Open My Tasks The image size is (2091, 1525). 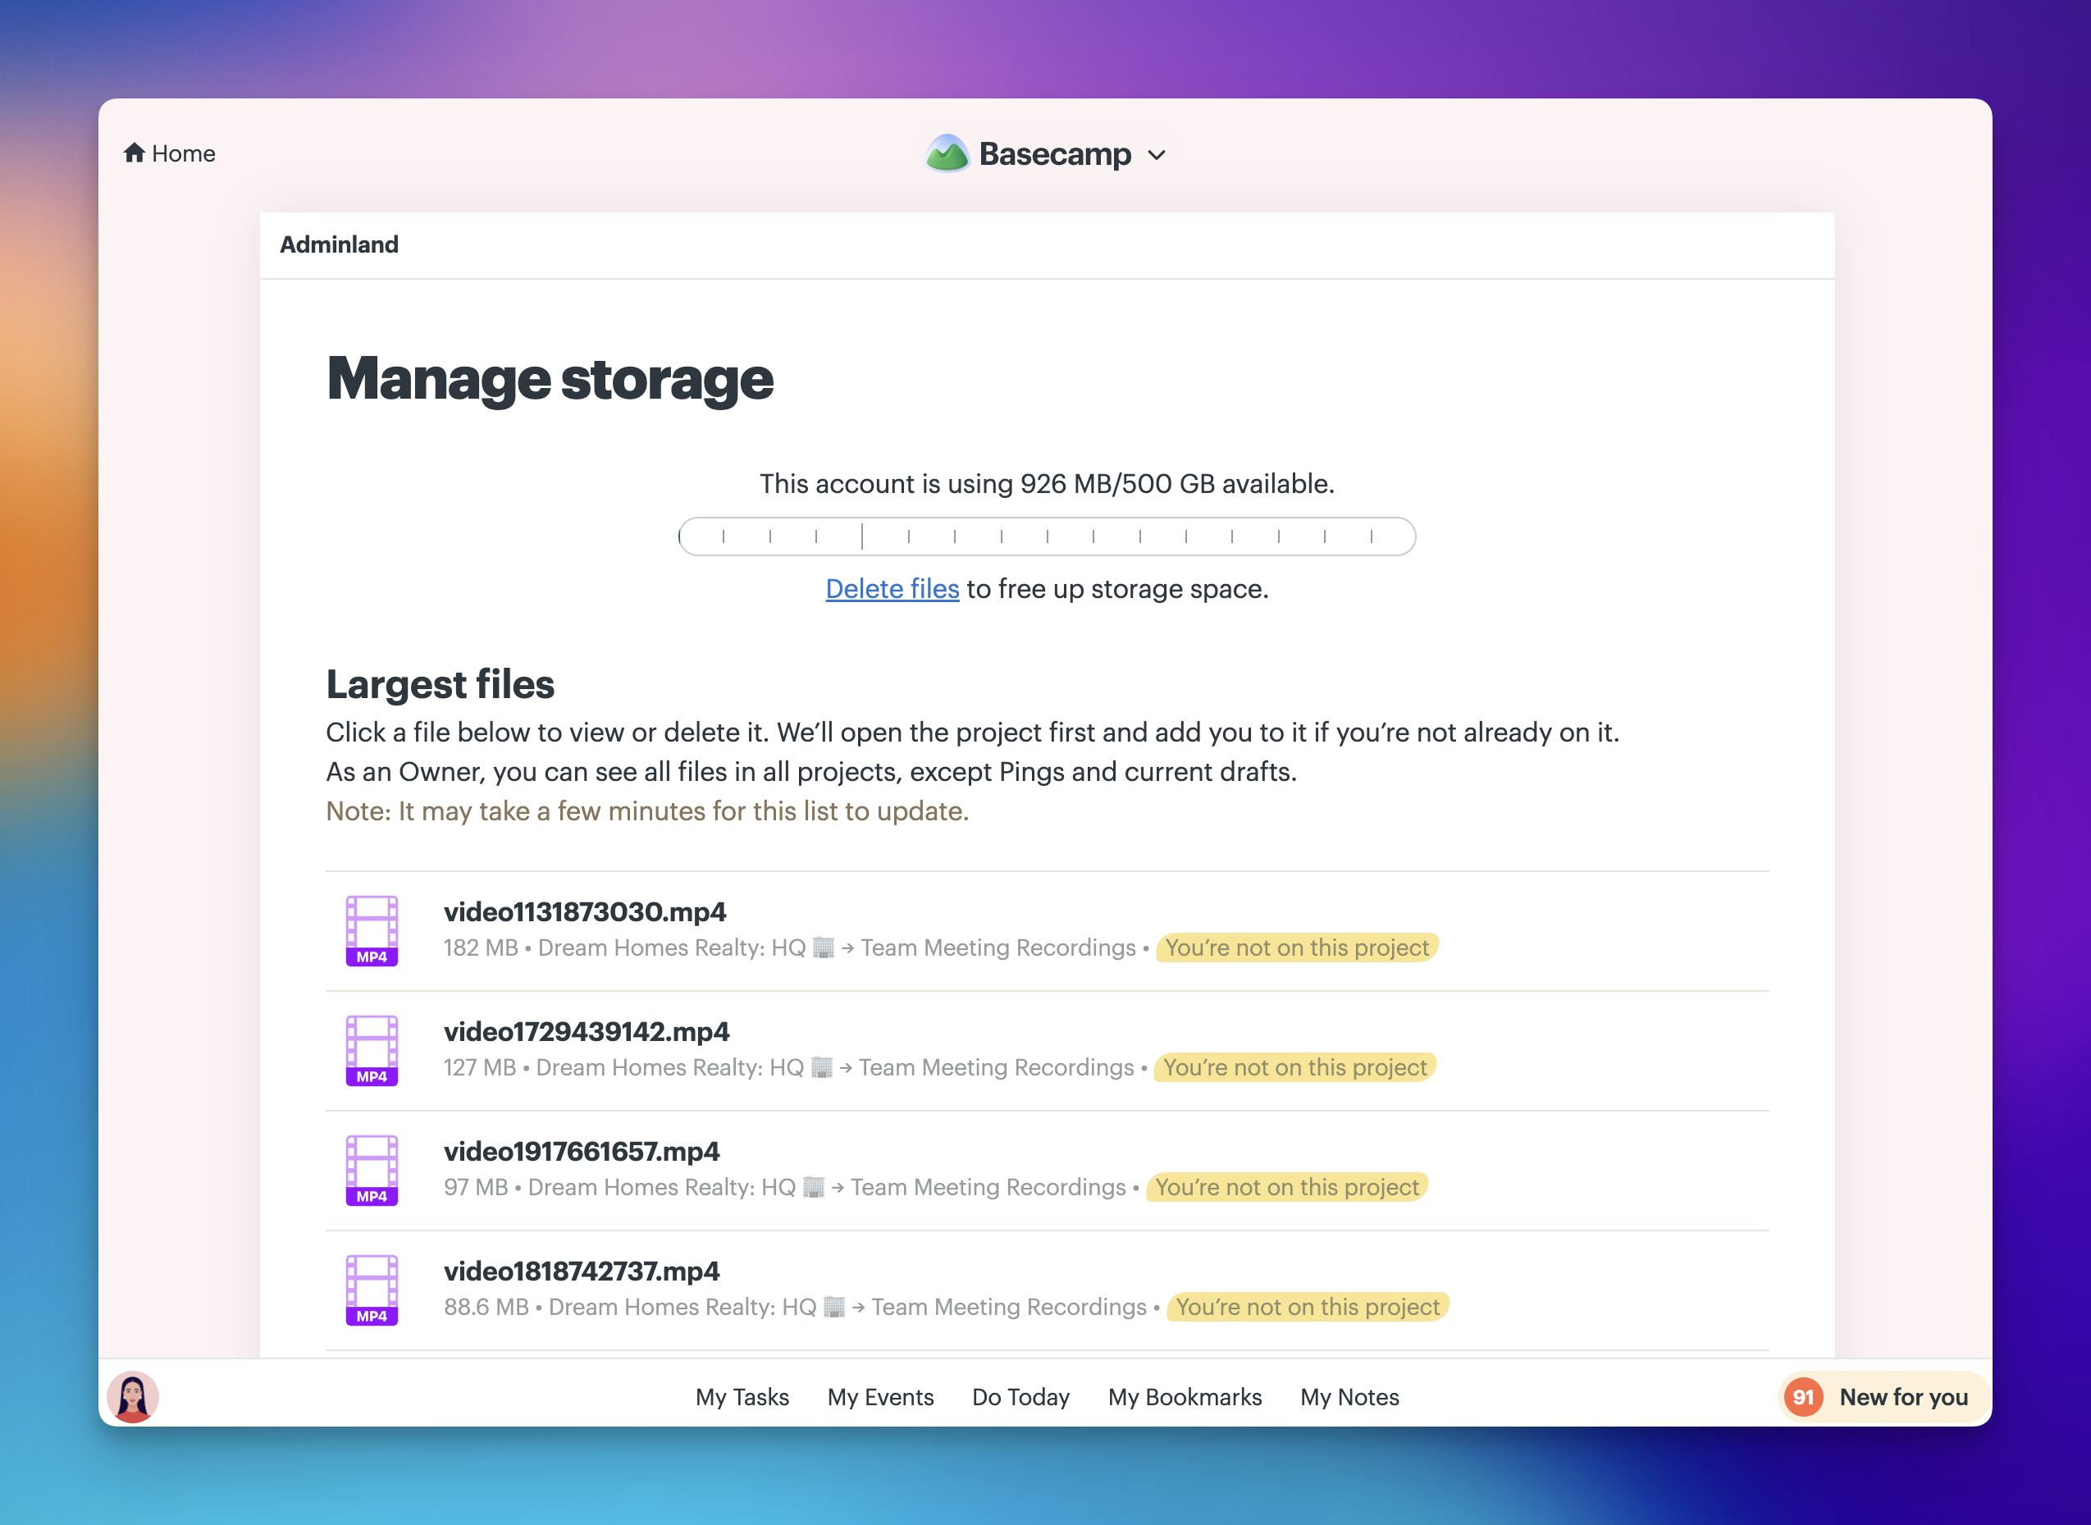click(x=742, y=1398)
